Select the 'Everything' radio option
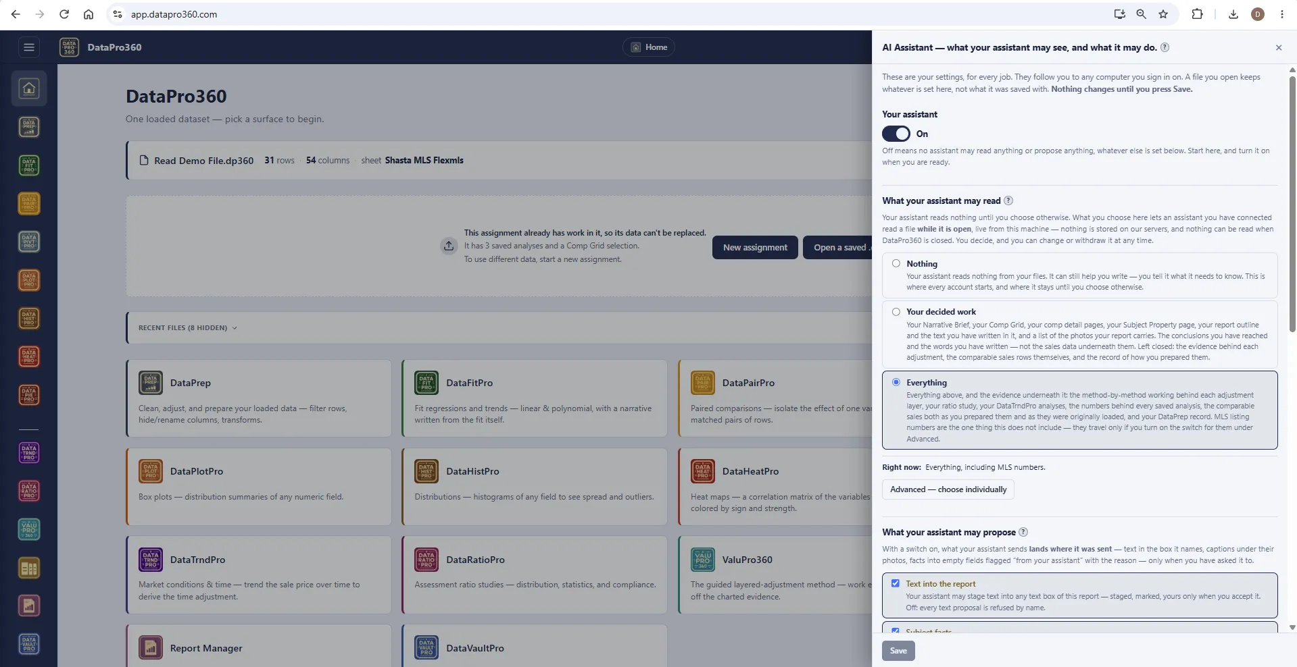This screenshot has height=667, width=1297. click(896, 382)
